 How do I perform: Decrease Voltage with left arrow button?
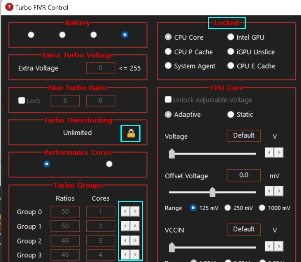[x=269, y=153]
